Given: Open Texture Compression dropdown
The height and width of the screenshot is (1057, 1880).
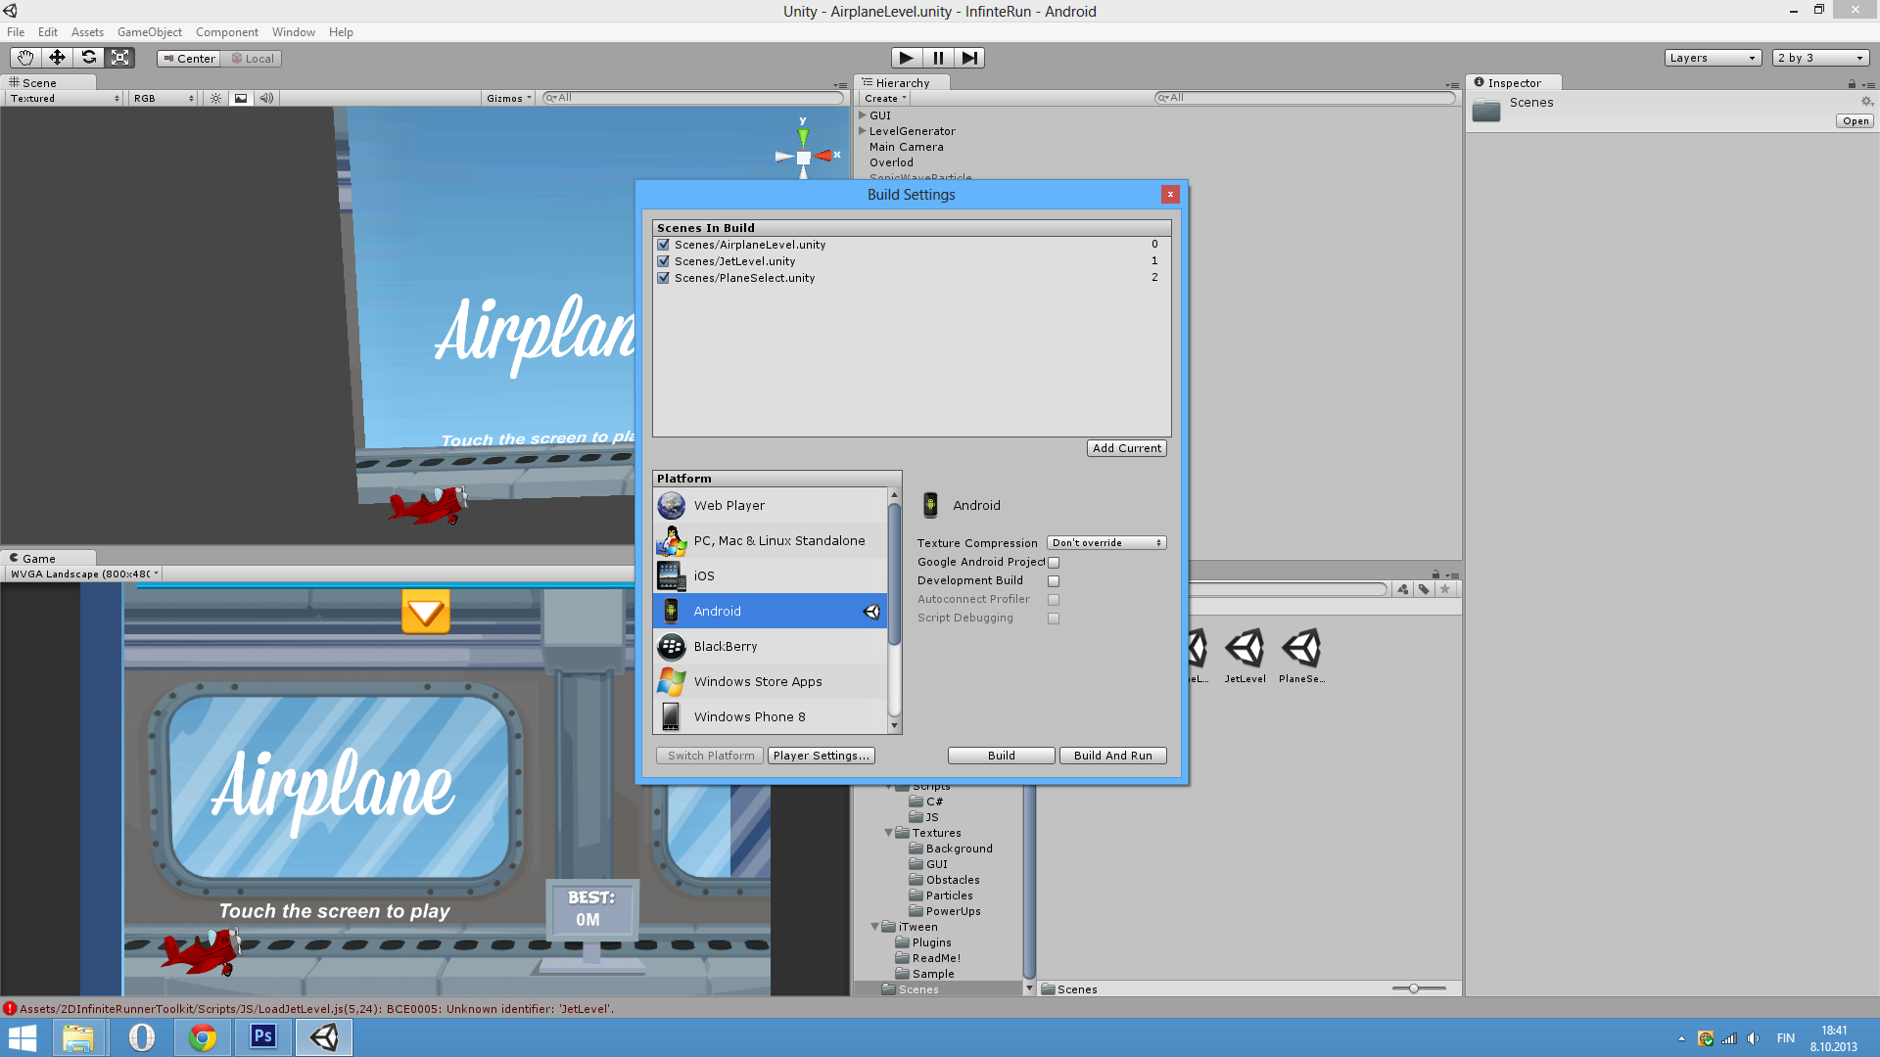Looking at the screenshot, I should (1106, 543).
